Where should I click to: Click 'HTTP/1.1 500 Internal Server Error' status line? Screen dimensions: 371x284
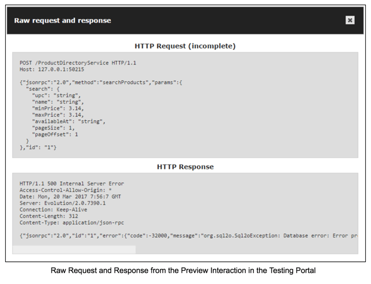[72, 184]
